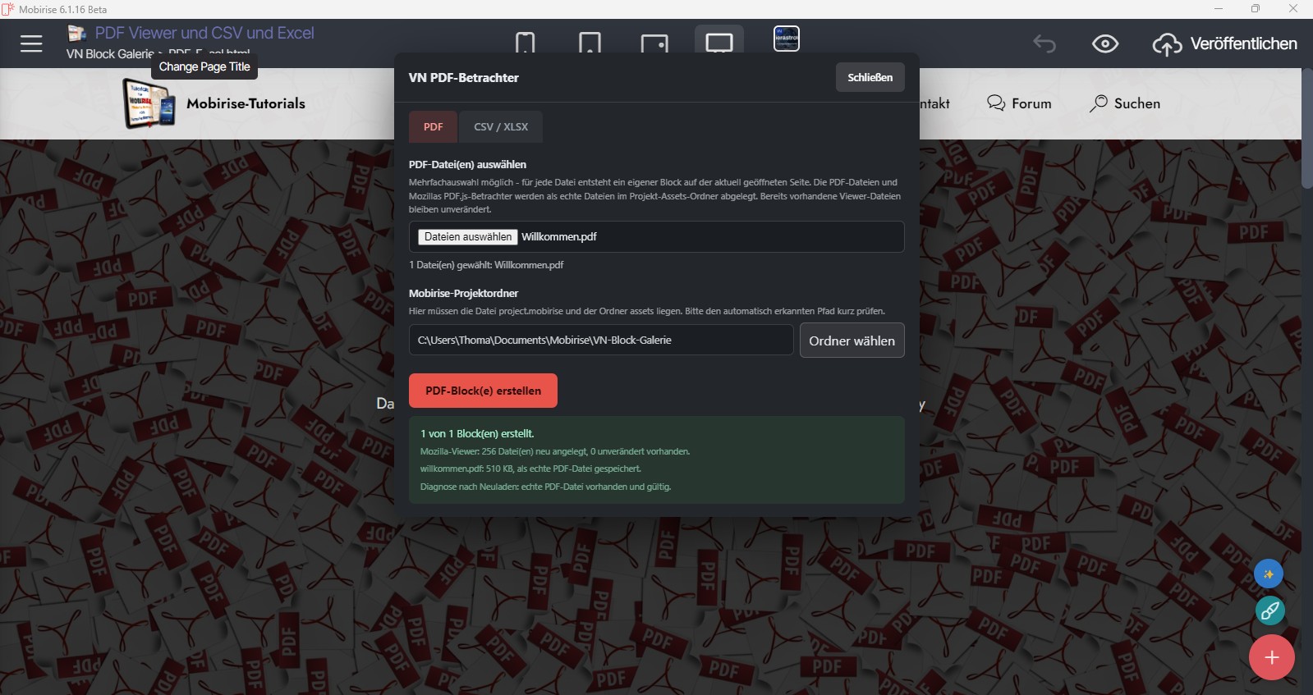Screen dimensions: 1313x695
Task: Create PDF blocks with the red button
Action: (483, 391)
